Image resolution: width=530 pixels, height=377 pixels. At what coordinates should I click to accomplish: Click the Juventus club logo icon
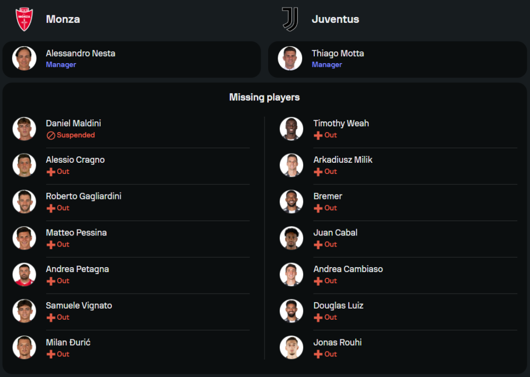tap(290, 19)
